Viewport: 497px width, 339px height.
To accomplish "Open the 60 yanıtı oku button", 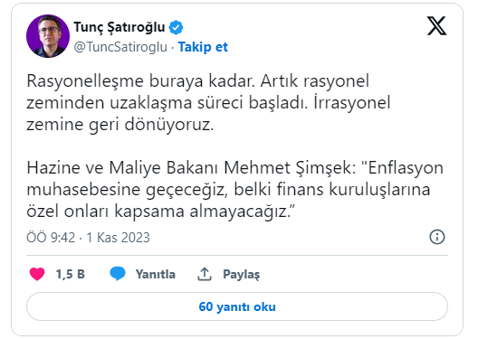I will [237, 306].
